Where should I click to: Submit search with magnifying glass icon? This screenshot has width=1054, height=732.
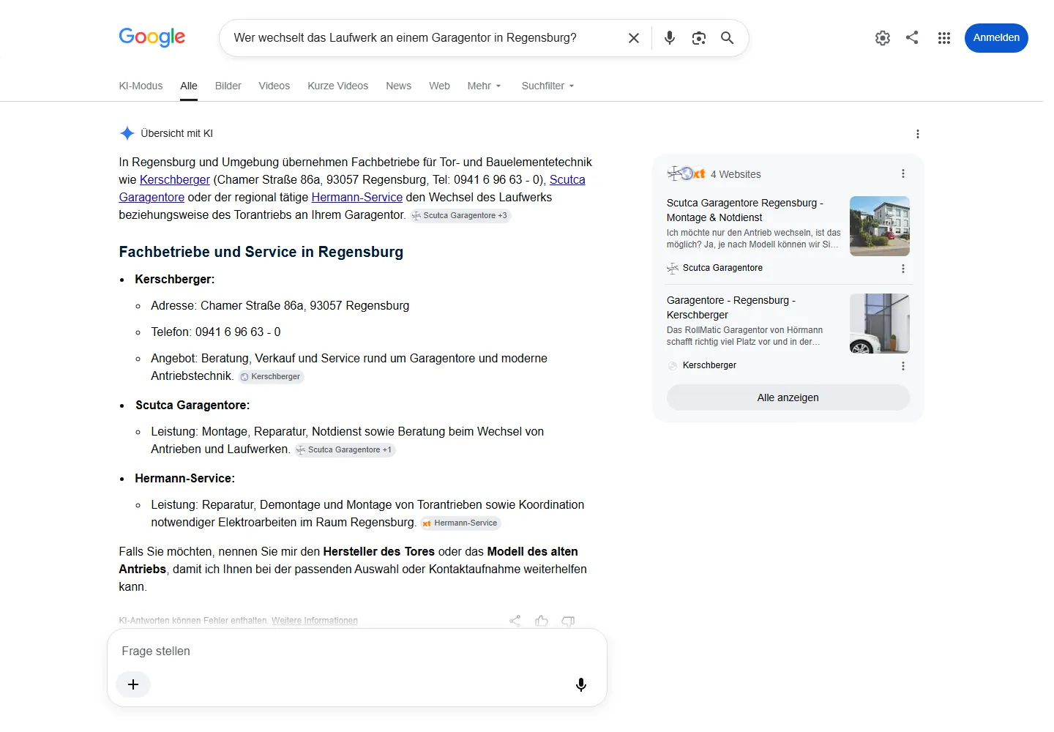click(x=727, y=38)
